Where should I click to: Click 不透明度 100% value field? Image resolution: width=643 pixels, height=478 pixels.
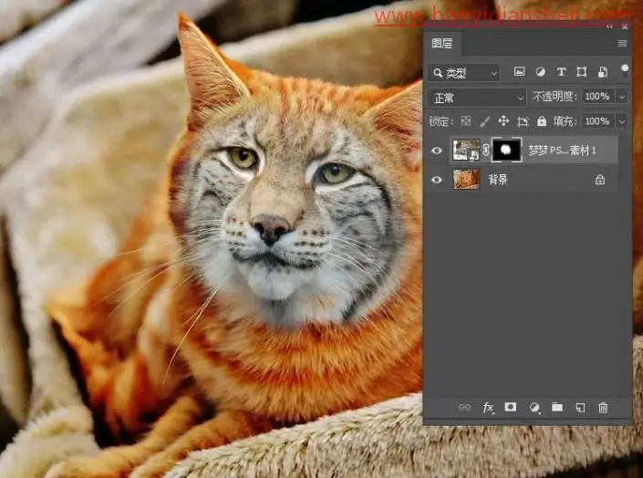click(x=598, y=97)
